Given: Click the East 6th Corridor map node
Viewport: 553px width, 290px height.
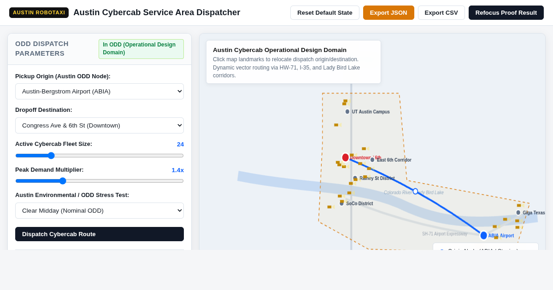Looking at the screenshot, I should [x=372, y=160].
